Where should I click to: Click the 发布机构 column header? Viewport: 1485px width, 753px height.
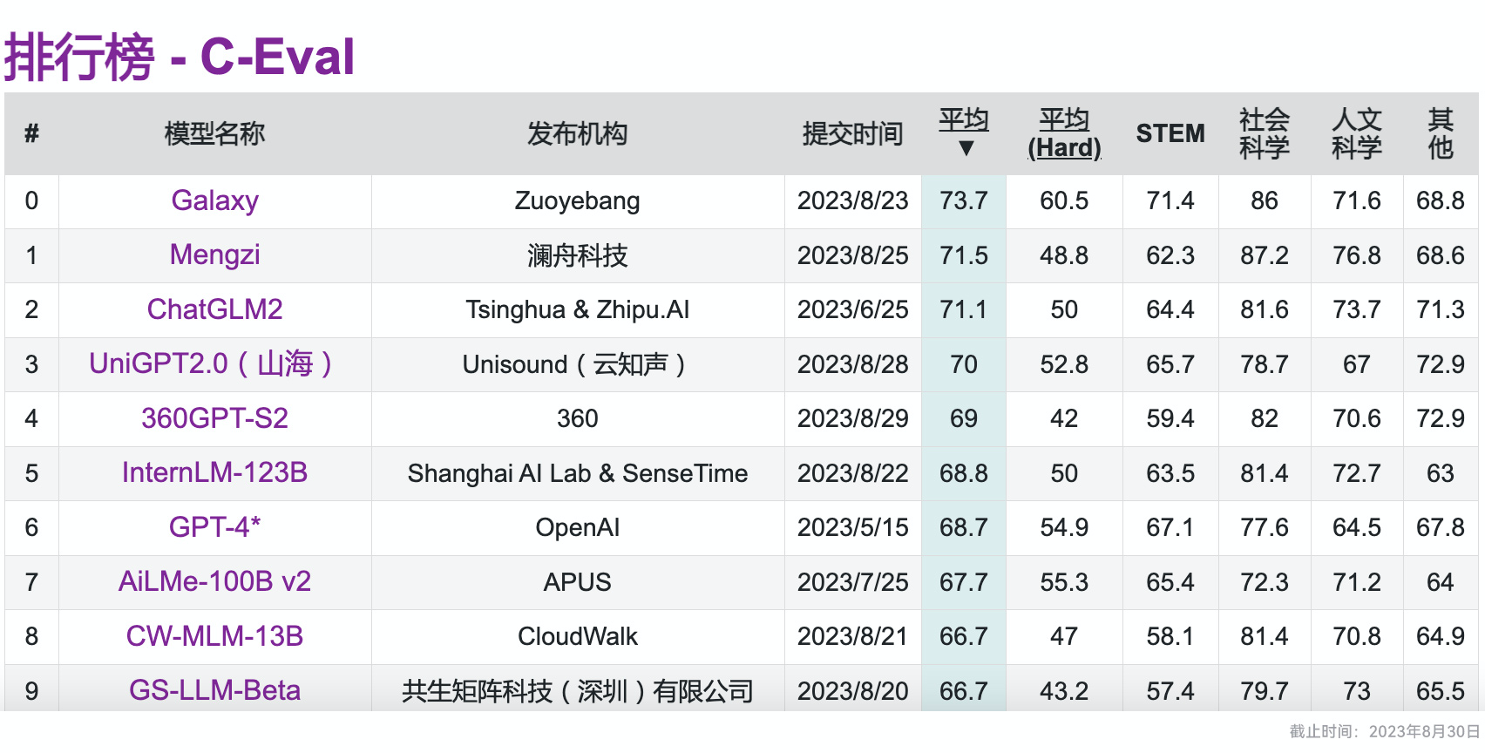click(577, 133)
